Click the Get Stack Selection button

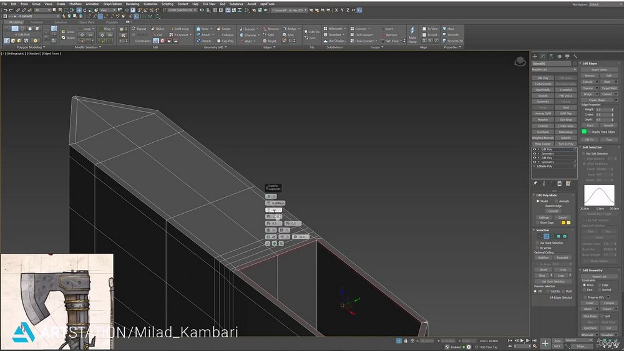coord(553,281)
